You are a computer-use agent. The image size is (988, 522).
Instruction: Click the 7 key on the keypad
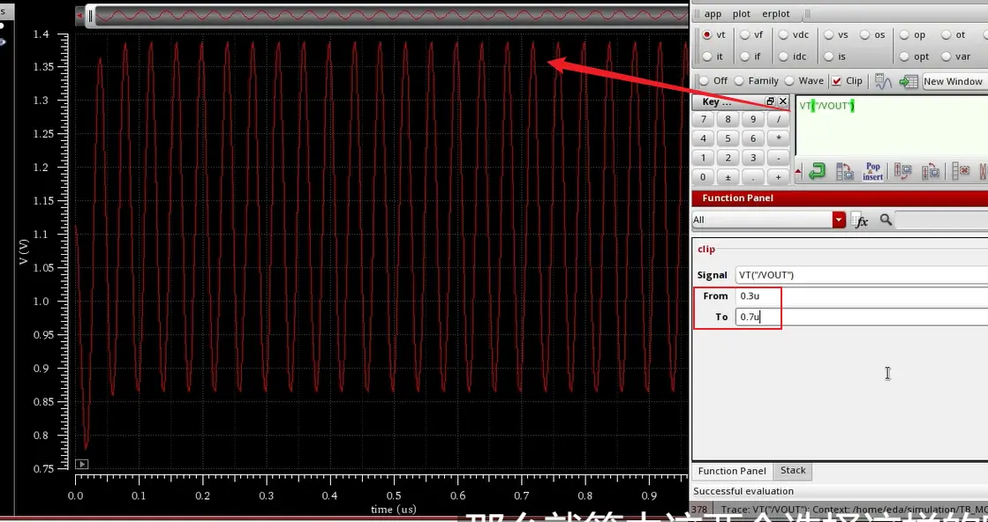tap(703, 120)
